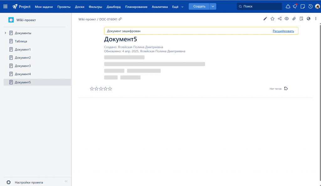Open the more actions kebab menu
Image resolution: width=321 pixels, height=186 pixels.
316,18
